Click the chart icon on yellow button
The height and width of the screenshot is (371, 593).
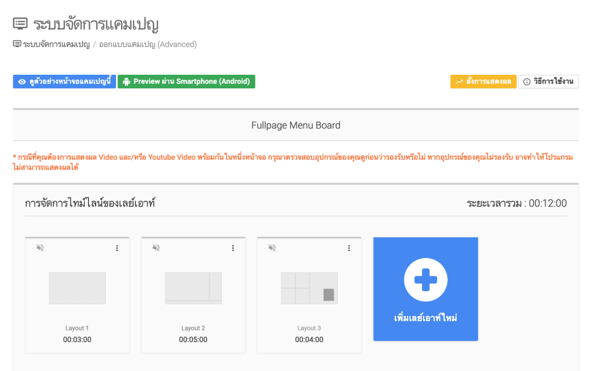(x=459, y=82)
